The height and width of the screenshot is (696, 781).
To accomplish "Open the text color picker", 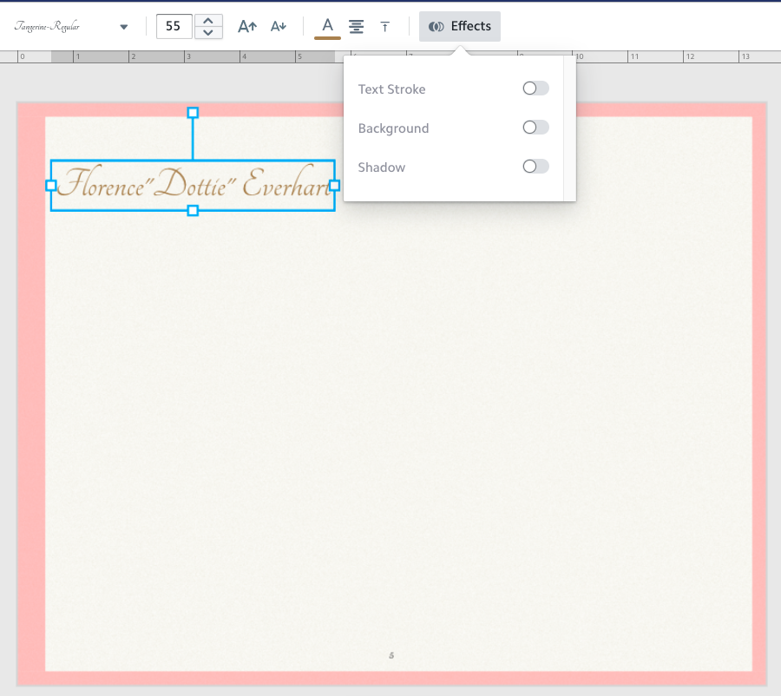I will pyautogui.click(x=327, y=26).
